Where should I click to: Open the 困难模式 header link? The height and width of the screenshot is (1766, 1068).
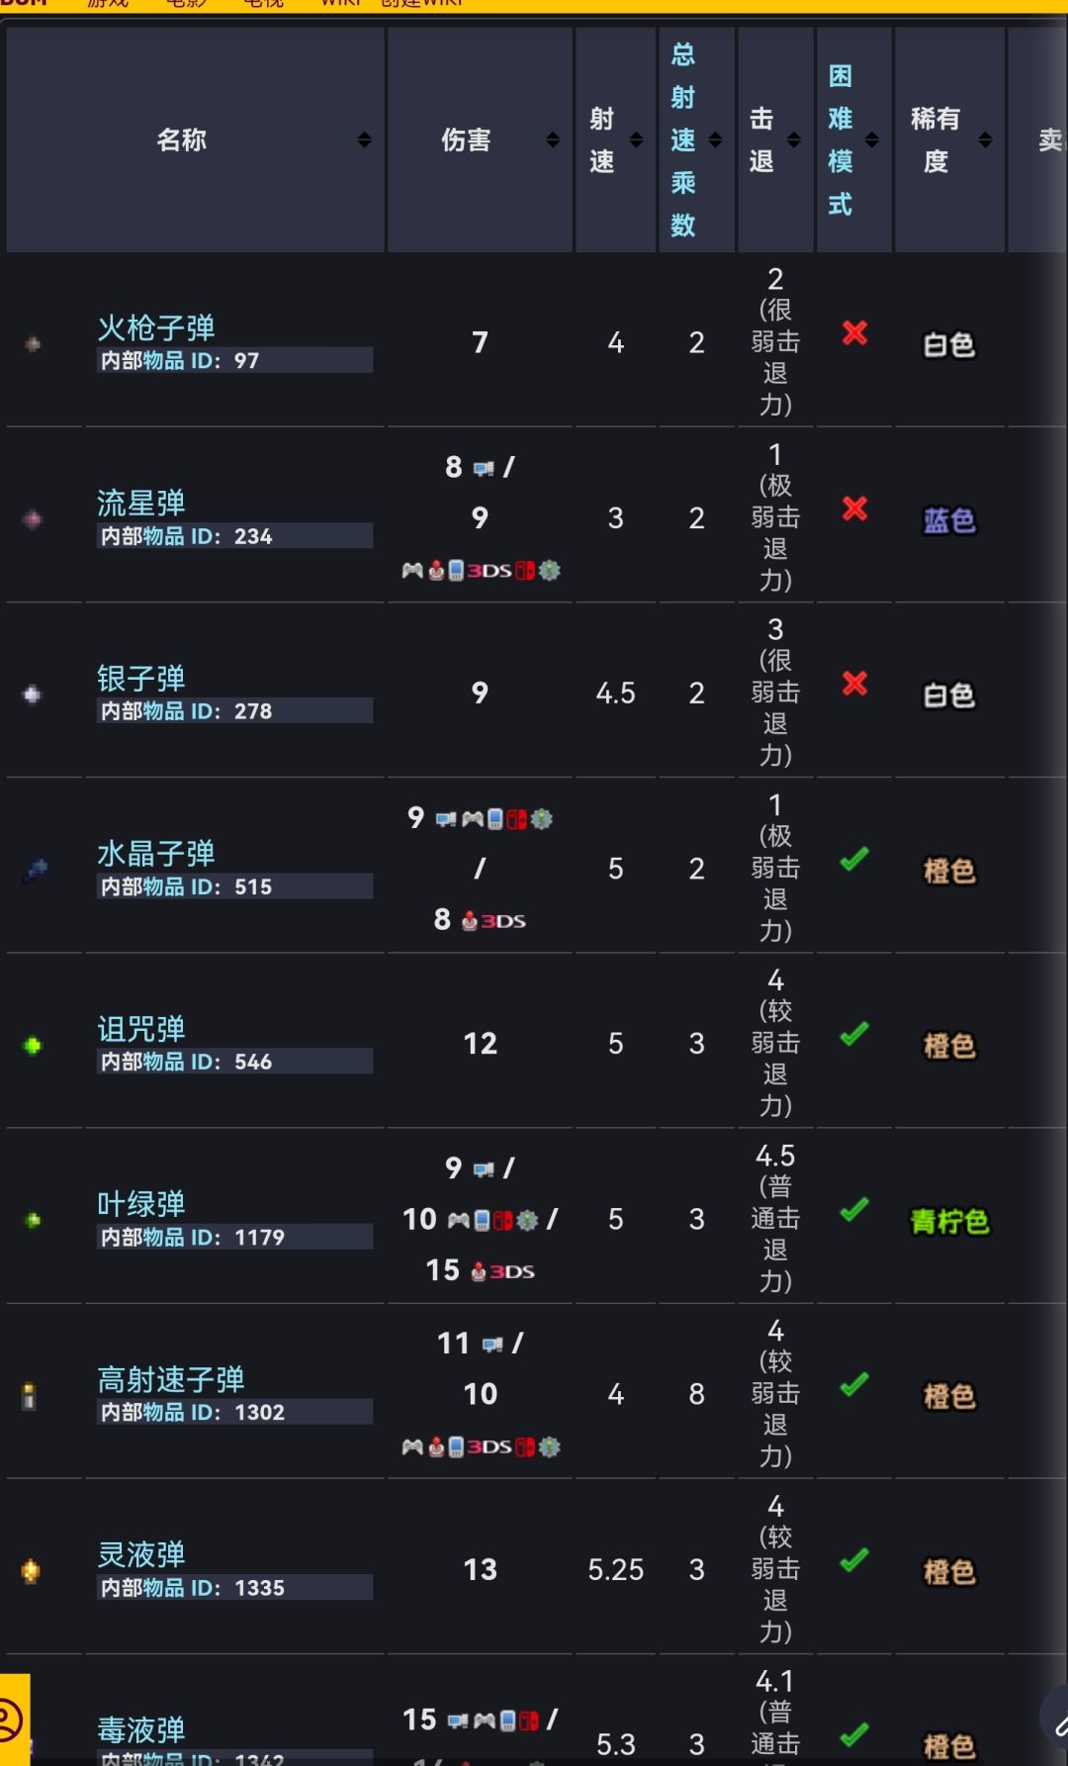[x=840, y=140]
